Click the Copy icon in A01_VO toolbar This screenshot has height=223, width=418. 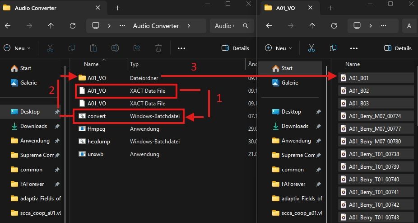point(333,48)
